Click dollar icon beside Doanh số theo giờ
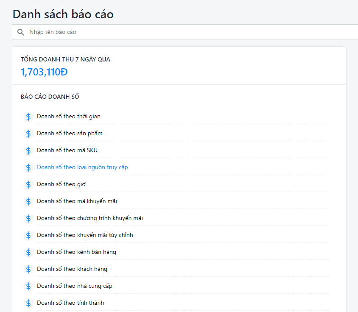The width and height of the screenshot is (358, 312). 28,184
